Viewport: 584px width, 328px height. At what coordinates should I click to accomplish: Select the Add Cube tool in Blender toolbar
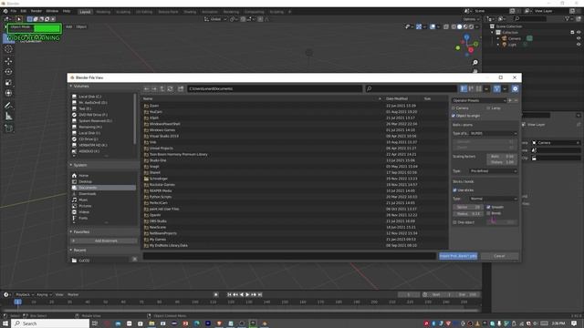[x=8, y=128]
